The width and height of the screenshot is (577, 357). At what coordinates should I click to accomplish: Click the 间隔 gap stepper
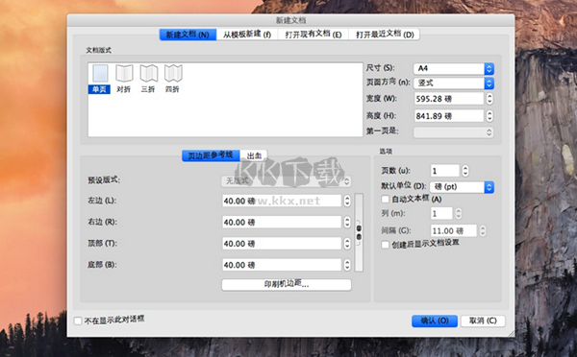(483, 230)
